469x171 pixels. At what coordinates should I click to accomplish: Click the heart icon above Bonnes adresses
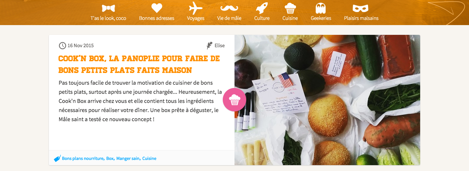pyautogui.click(x=157, y=8)
